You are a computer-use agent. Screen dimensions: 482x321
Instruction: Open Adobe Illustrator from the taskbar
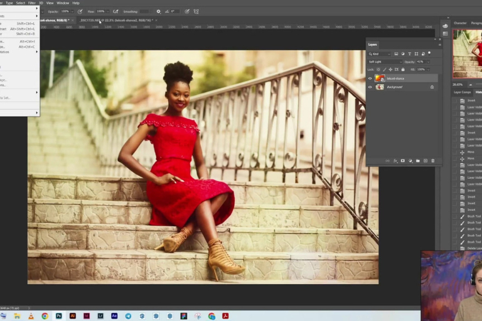pos(72,316)
